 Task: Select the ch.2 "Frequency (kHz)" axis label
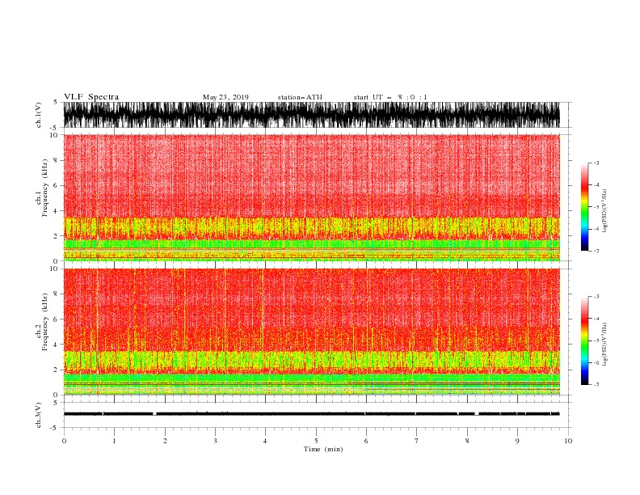(44, 322)
